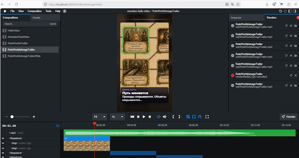Screen dimensions: 299x158
Task: Retry the cancelled renderMedia() render
Action: coord(291,76)
